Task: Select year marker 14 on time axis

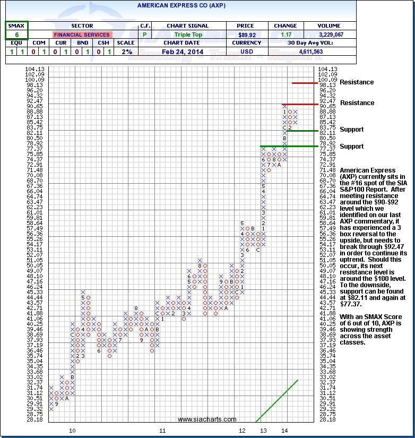Action: coord(284,430)
